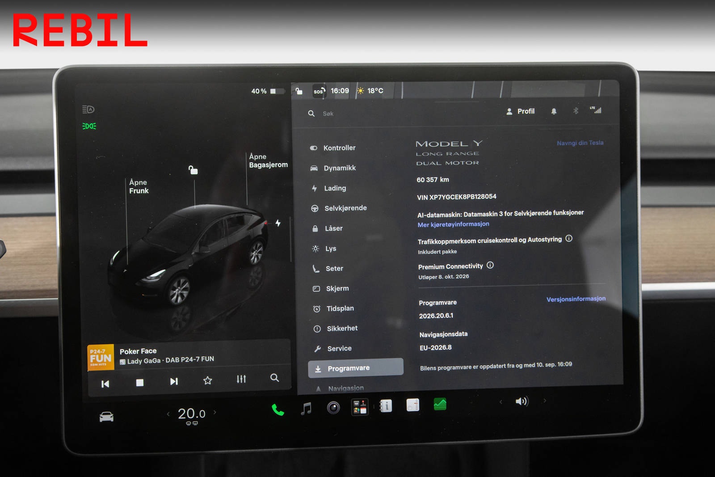Open the Phone app
This screenshot has width=715, height=477.
[x=278, y=410]
